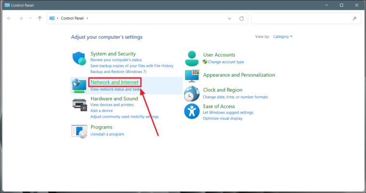
Task: Click Review your computer's status
Action: (x=116, y=60)
